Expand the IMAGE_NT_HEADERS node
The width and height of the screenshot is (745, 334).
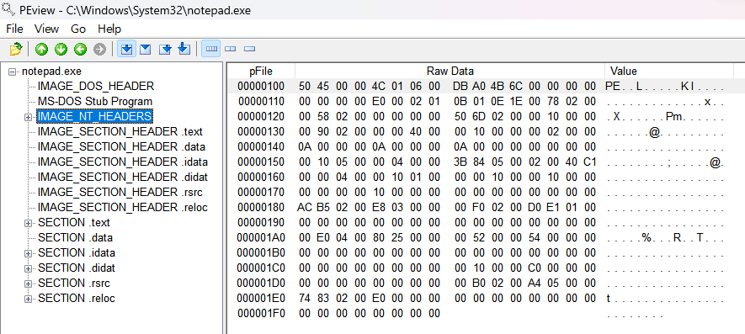point(28,117)
